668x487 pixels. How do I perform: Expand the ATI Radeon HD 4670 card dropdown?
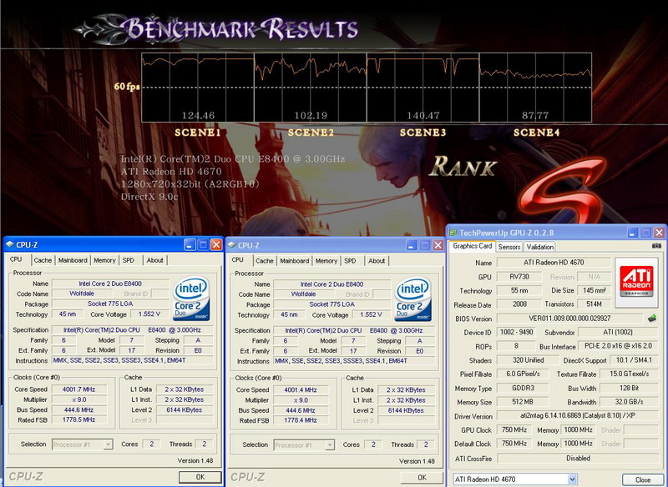point(572,479)
